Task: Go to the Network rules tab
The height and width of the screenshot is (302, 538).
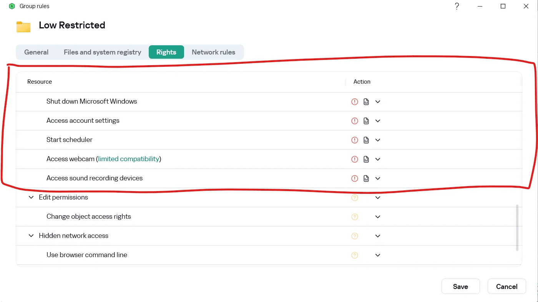Action: [214, 52]
